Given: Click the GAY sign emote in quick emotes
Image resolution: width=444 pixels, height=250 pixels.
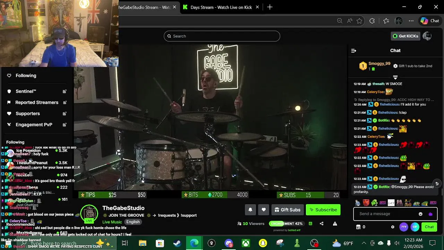Looking at the screenshot, I should [391, 203].
